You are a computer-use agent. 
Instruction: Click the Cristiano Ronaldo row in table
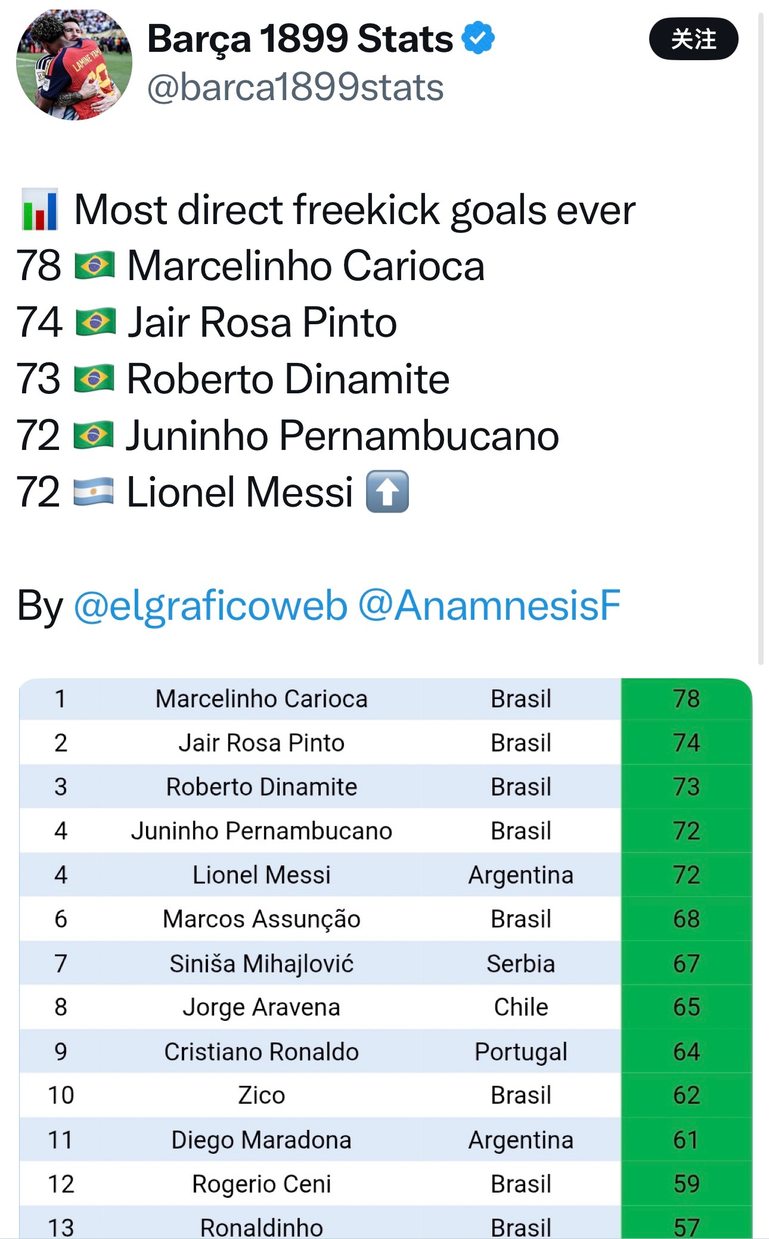386,1051
